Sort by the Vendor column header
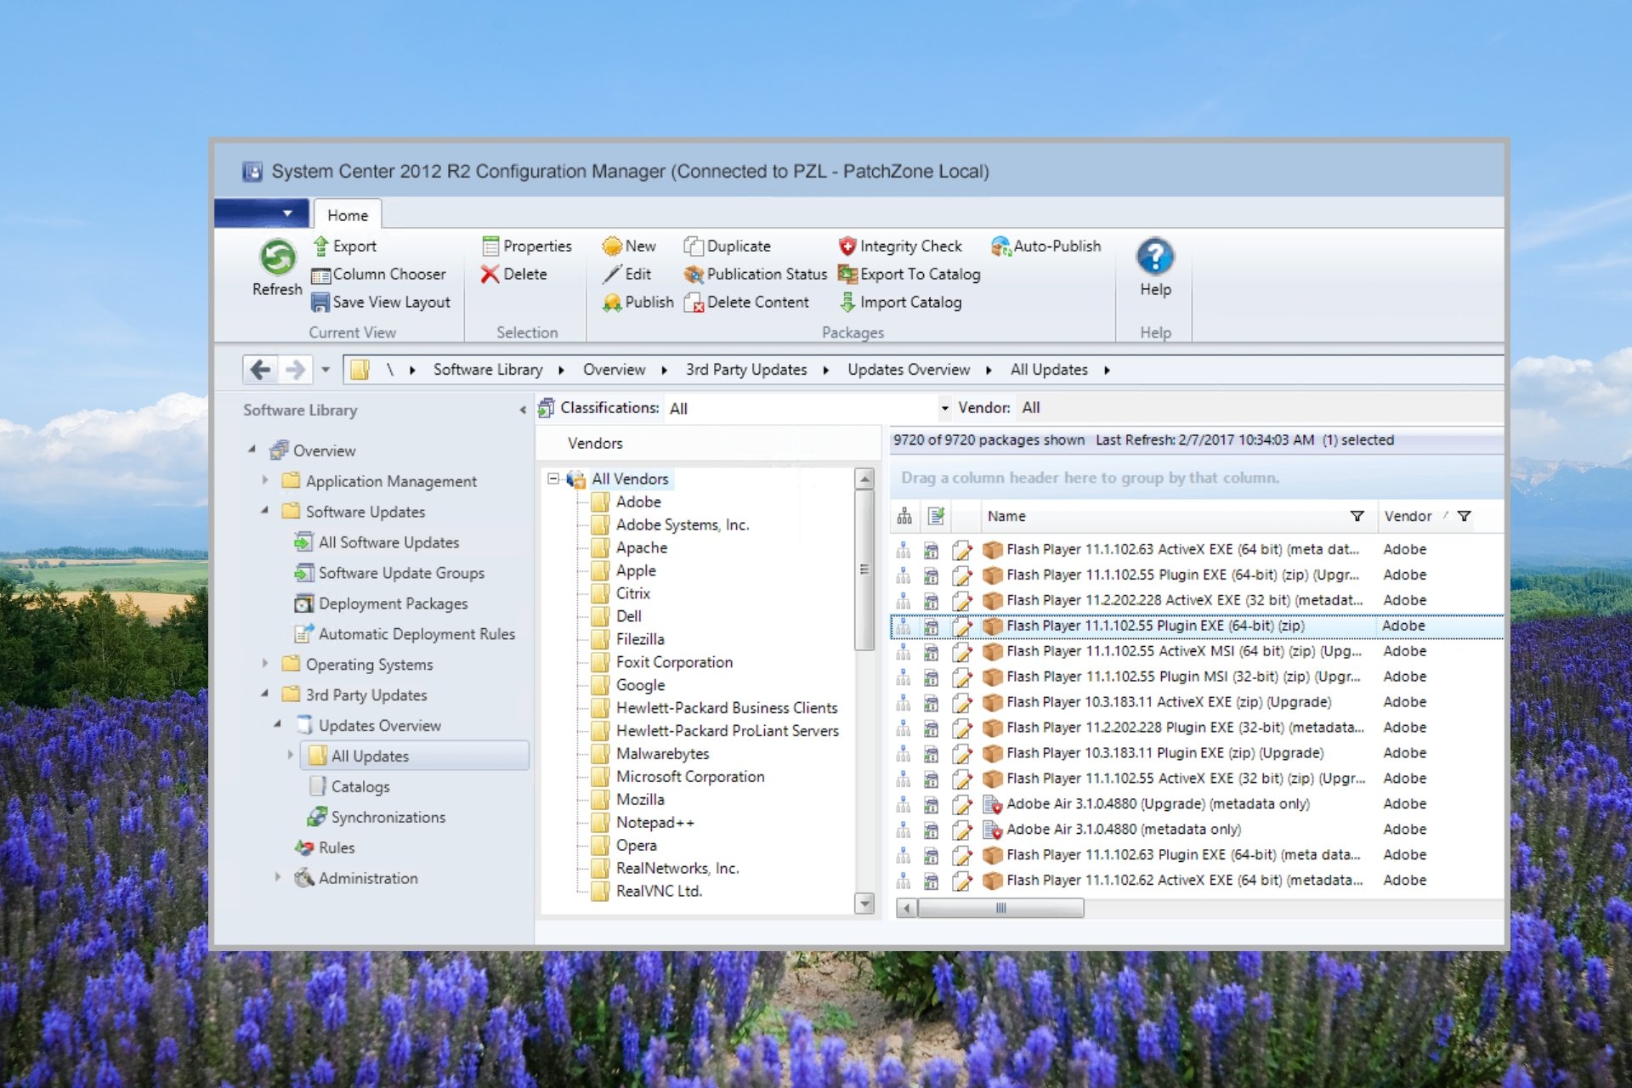1632x1088 pixels. 1408,516
